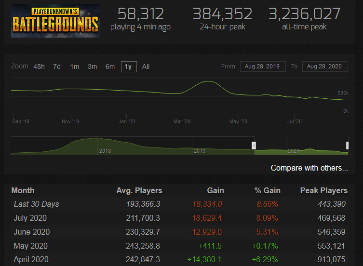Click the 443,390 peak players value
This screenshot has height=266, width=363.
[332, 204]
